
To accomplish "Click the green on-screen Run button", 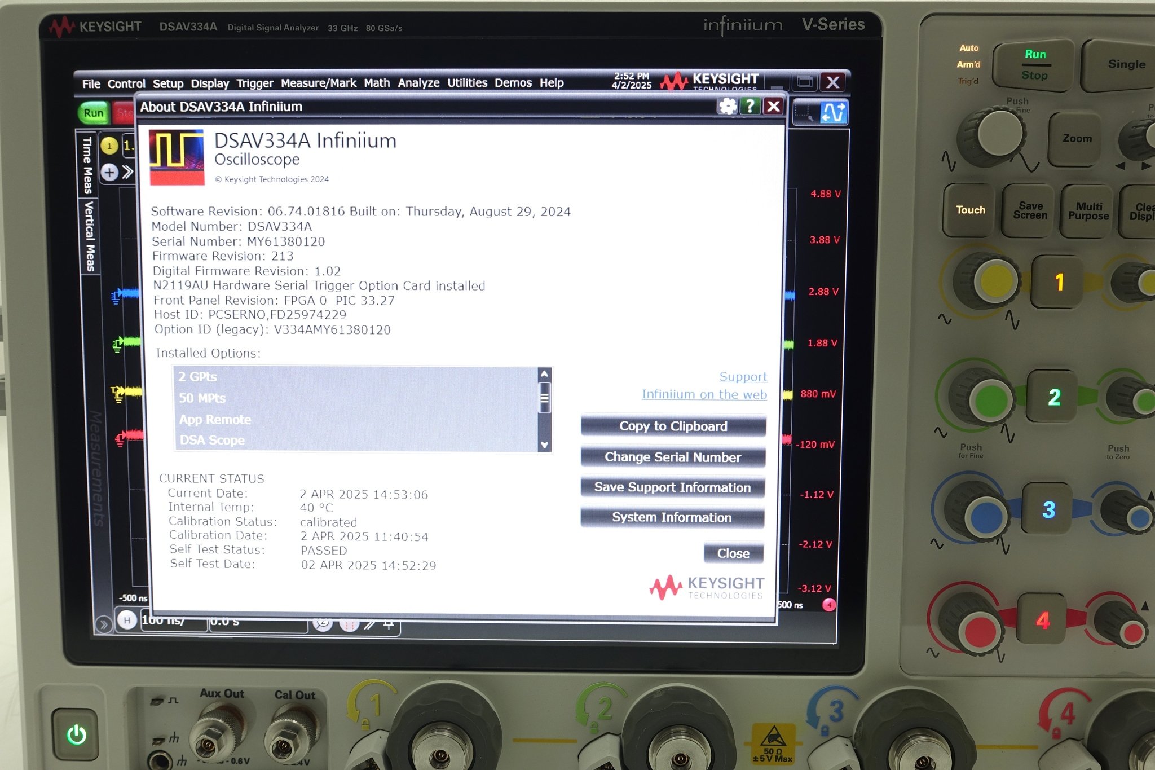I will (x=94, y=112).
